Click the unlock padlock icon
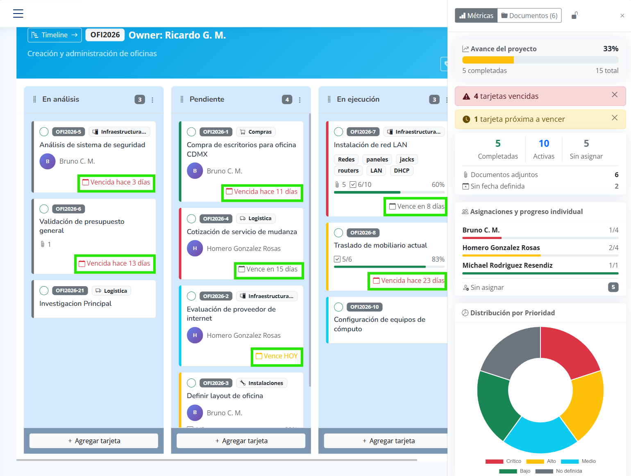The width and height of the screenshot is (631, 476). coord(574,16)
